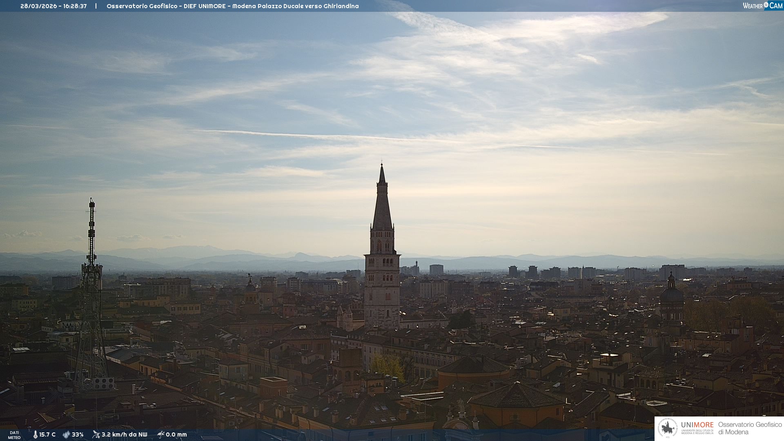Click the UNIMORE wordmark text
This screenshot has width=784, height=441.
697,425
